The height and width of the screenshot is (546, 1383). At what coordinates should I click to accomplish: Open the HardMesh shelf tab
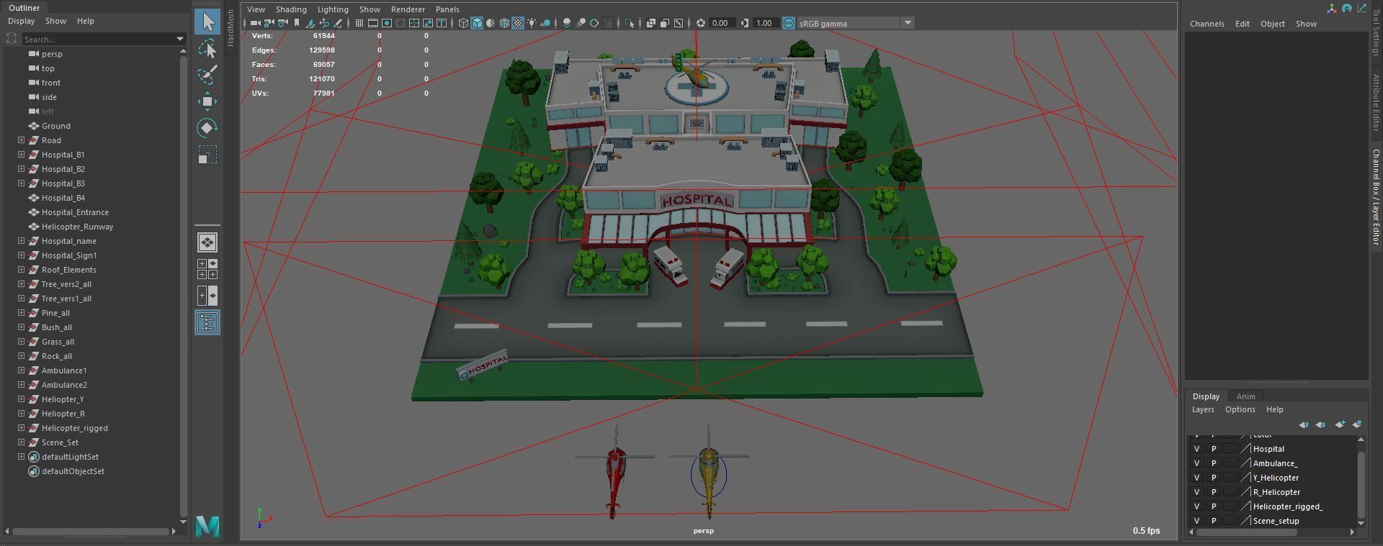click(230, 29)
